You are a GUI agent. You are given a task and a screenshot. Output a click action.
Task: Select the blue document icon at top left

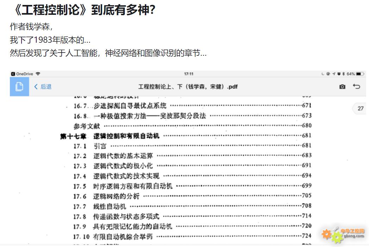click(19, 86)
